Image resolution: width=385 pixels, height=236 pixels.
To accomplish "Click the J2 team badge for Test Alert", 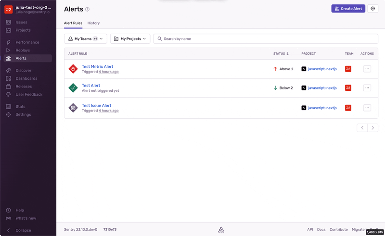I will pyautogui.click(x=348, y=88).
